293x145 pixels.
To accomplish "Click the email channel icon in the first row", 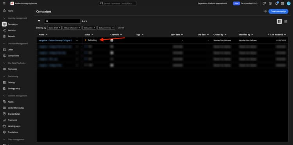I will [x=112, y=40].
